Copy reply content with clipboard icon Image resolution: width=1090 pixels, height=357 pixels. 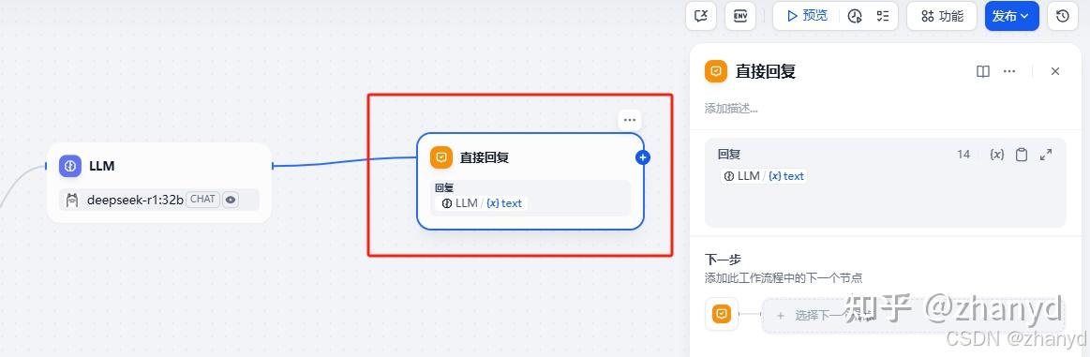(x=1022, y=155)
